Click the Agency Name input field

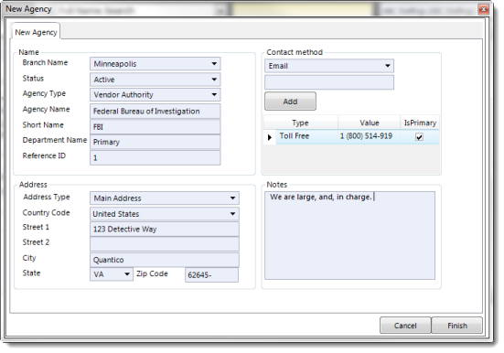(x=155, y=111)
